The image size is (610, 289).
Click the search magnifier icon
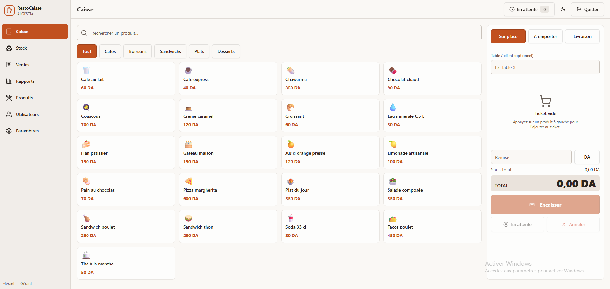coord(84,33)
